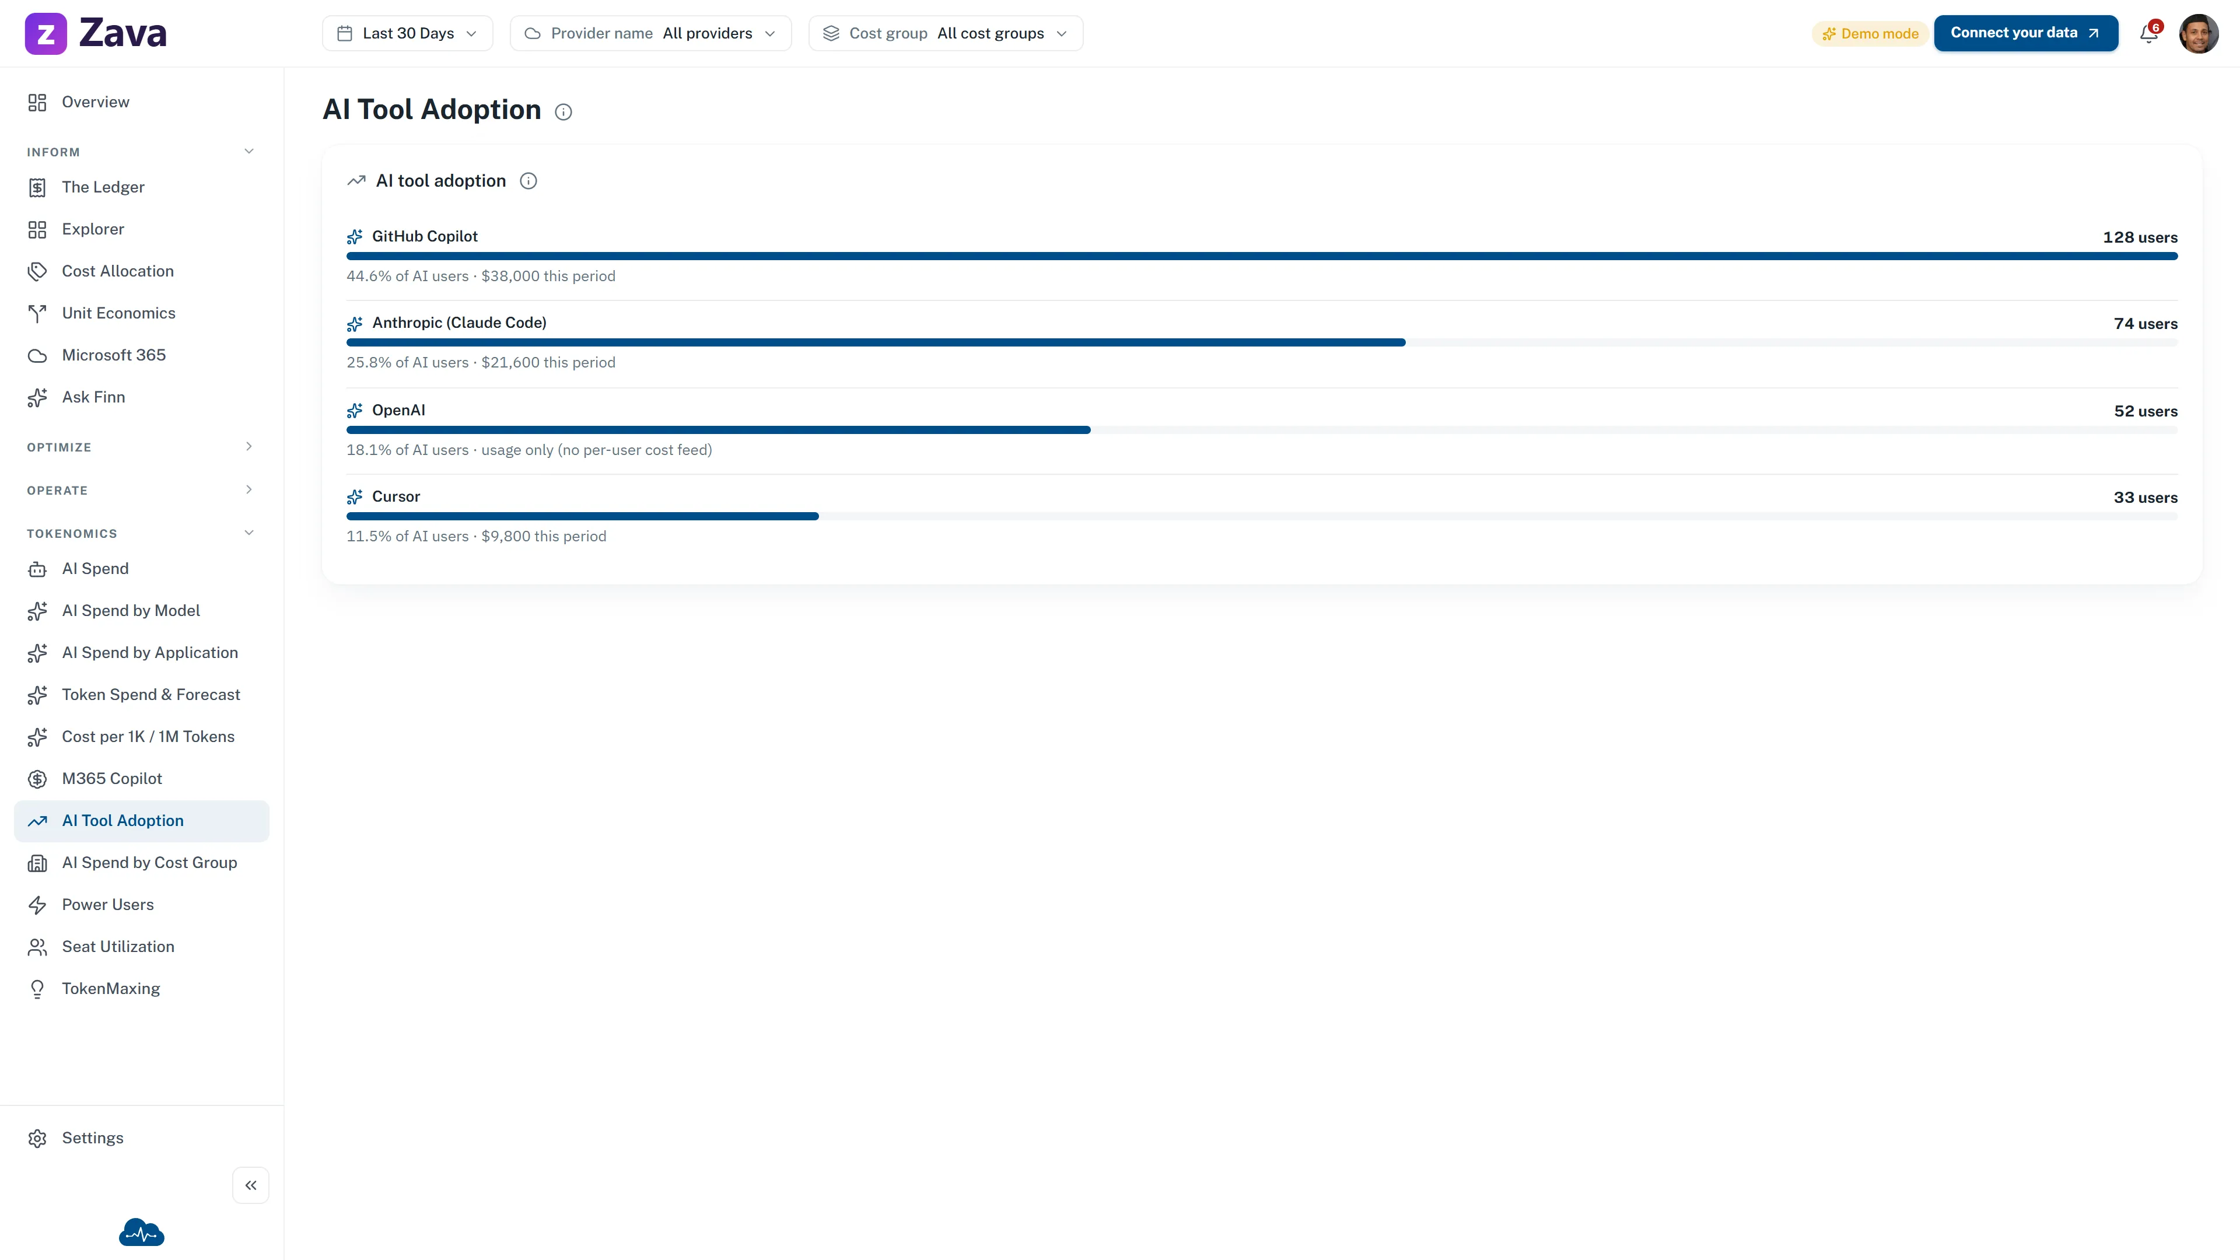
Task: Click the Seat Utilization people icon
Action: pyautogui.click(x=37, y=947)
